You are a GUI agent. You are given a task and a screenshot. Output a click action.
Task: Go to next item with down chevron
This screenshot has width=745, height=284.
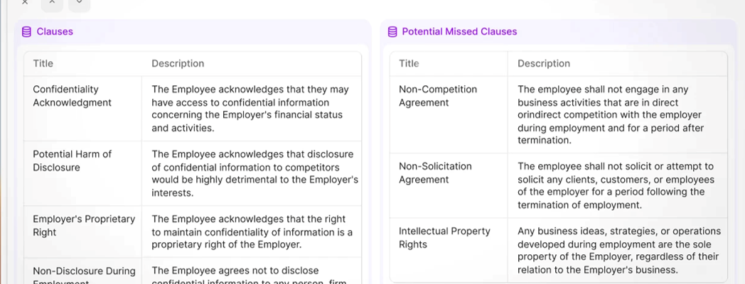click(x=79, y=2)
